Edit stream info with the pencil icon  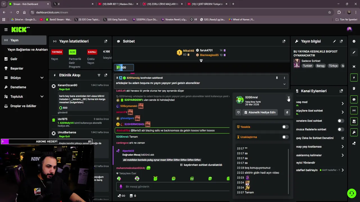(x=334, y=41)
